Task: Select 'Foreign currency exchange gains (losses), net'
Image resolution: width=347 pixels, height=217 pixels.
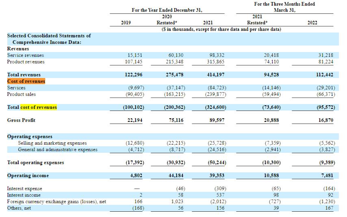Action: click(56, 202)
